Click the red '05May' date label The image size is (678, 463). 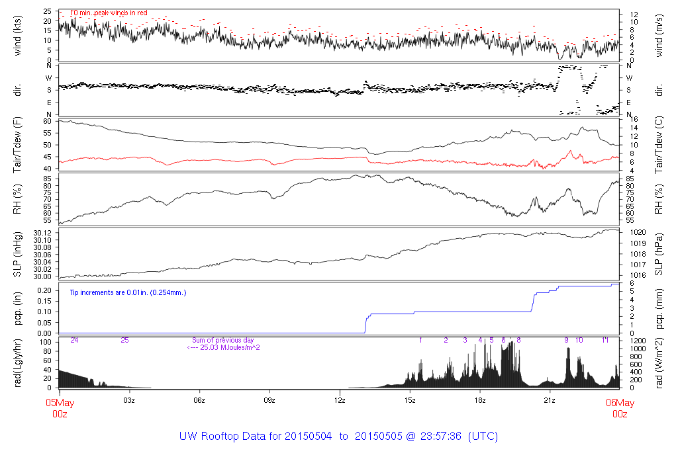[60, 403]
